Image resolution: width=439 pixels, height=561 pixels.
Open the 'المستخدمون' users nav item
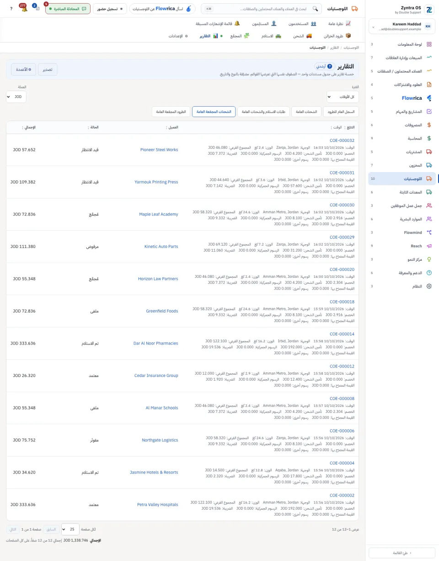302,23
